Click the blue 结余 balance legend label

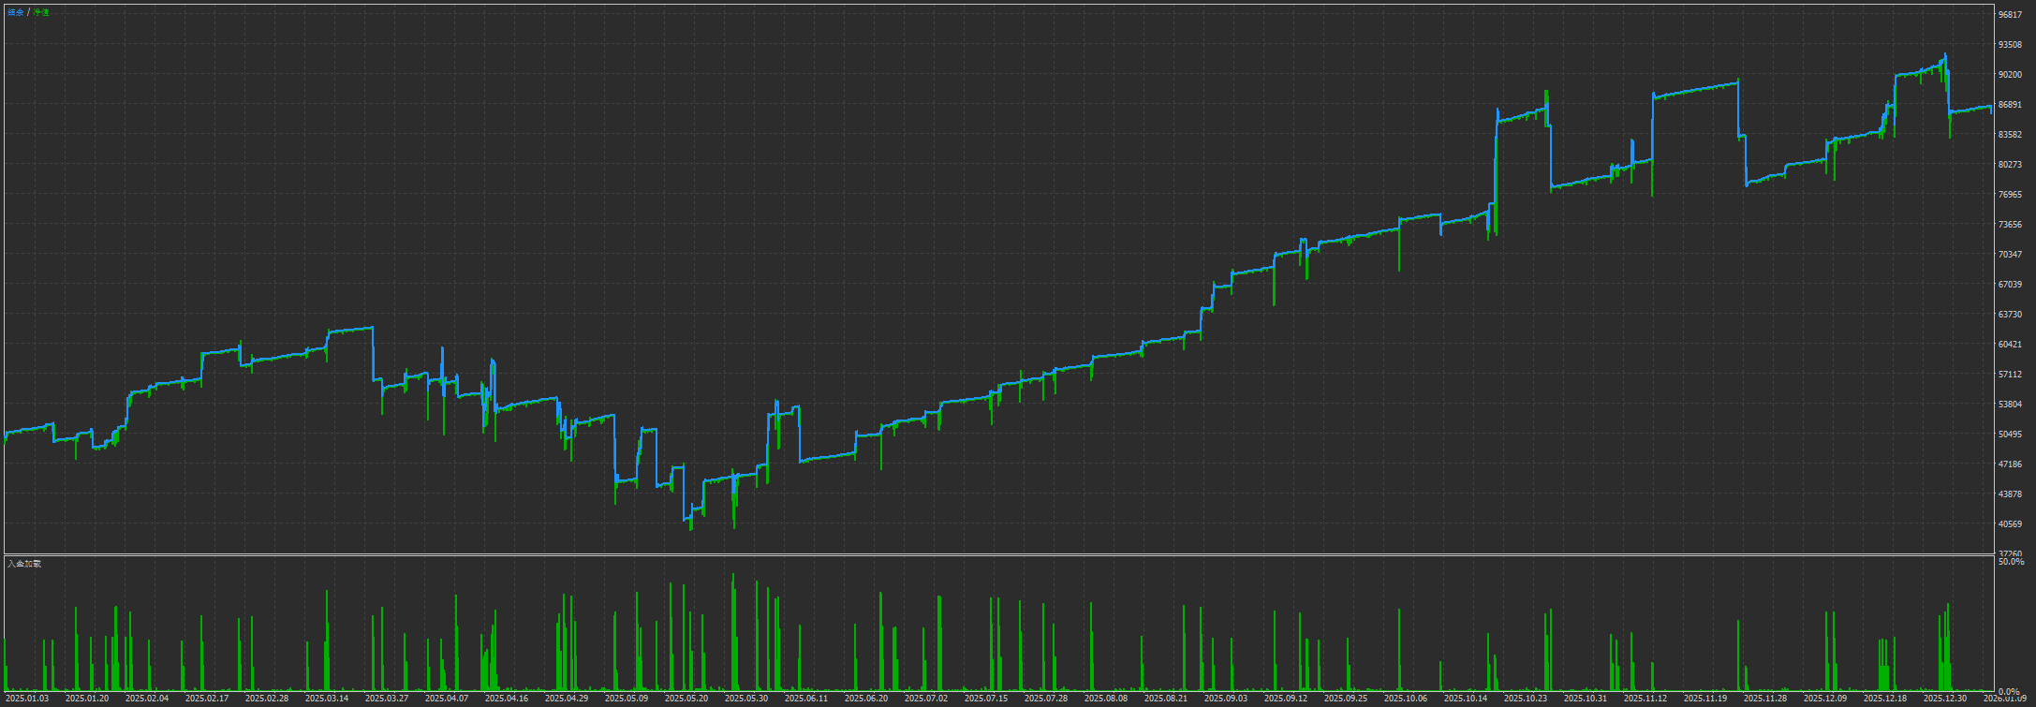click(x=16, y=12)
